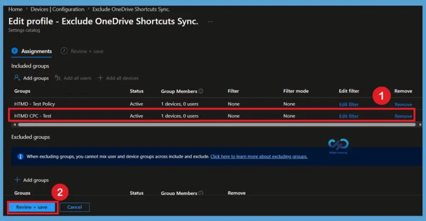Open Devices | Configuration breadcrumb link
Image resolution: width=426 pixels, height=221 pixels.
point(57,9)
